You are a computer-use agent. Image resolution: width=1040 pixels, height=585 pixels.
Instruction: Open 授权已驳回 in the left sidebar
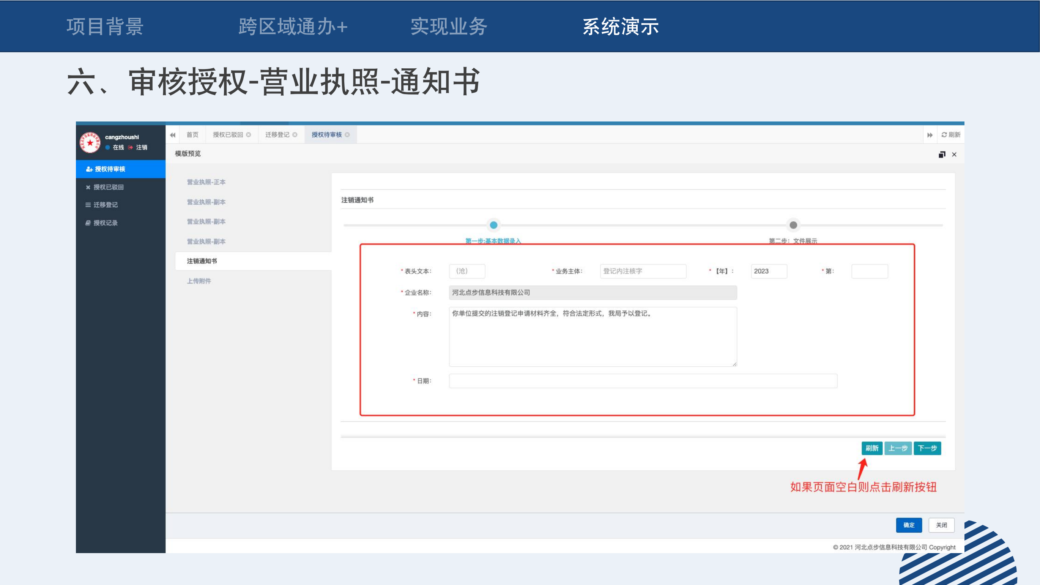(108, 187)
